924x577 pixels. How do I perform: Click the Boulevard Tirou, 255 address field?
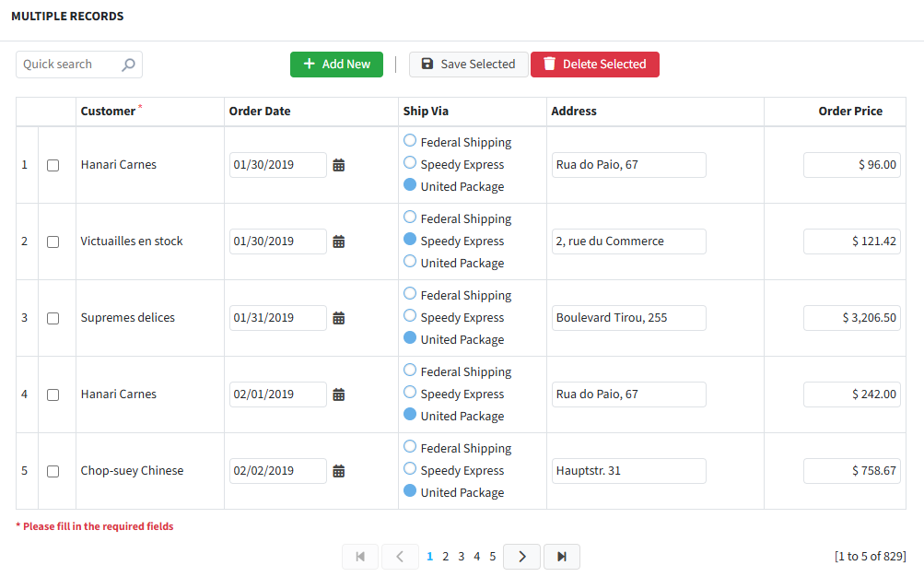tap(628, 318)
